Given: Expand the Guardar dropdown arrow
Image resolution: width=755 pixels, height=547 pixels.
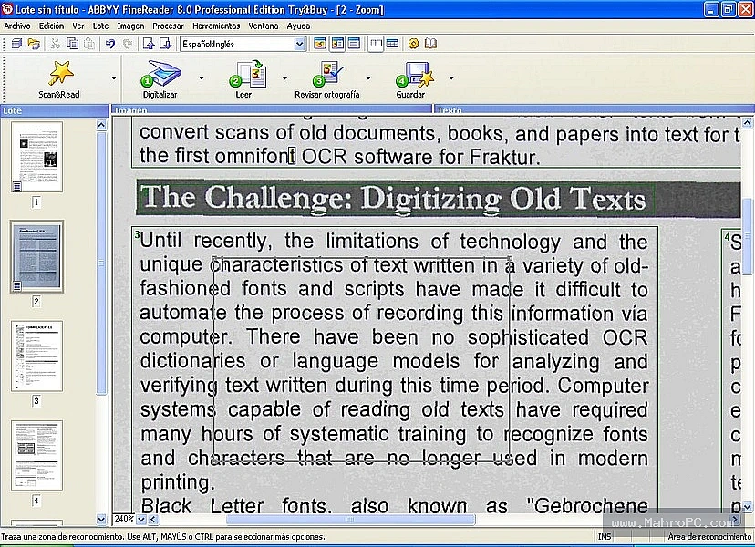Looking at the screenshot, I should [x=451, y=78].
